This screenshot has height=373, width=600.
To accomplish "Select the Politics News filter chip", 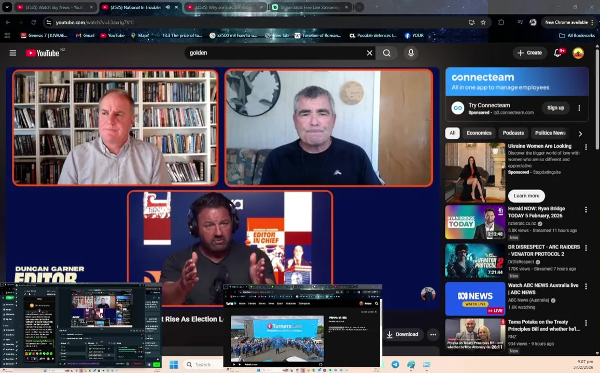I will point(550,133).
